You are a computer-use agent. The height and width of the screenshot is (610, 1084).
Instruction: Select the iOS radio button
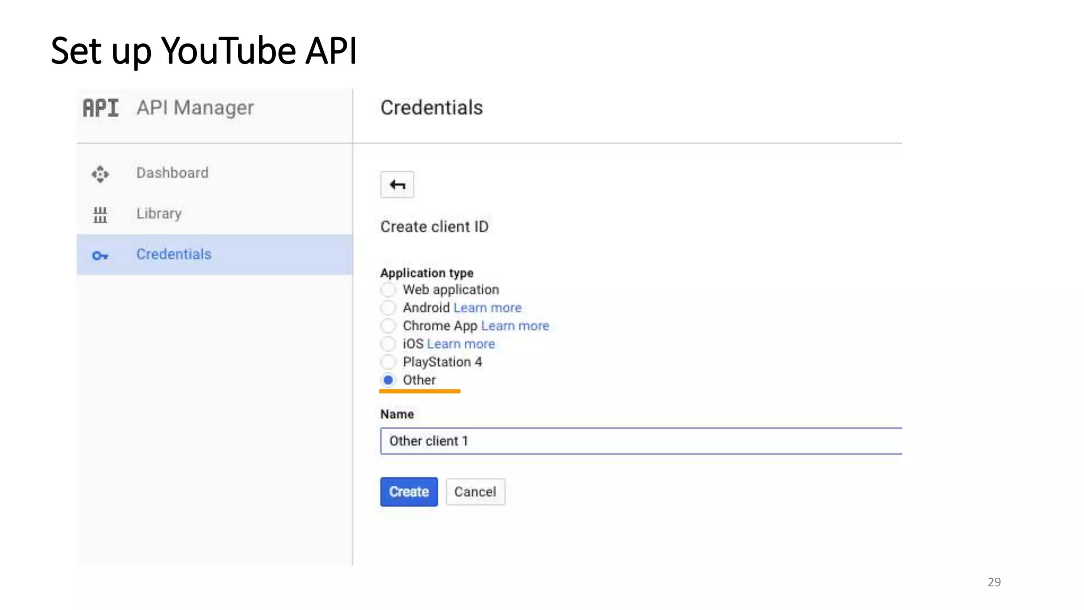click(388, 344)
